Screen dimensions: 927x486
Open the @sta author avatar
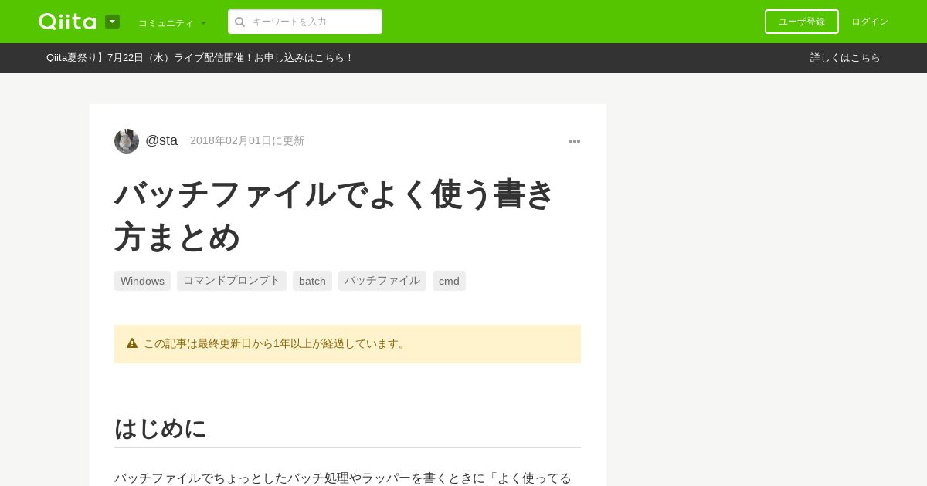click(127, 141)
